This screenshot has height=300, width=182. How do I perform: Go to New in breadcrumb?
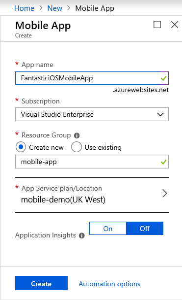tap(54, 8)
